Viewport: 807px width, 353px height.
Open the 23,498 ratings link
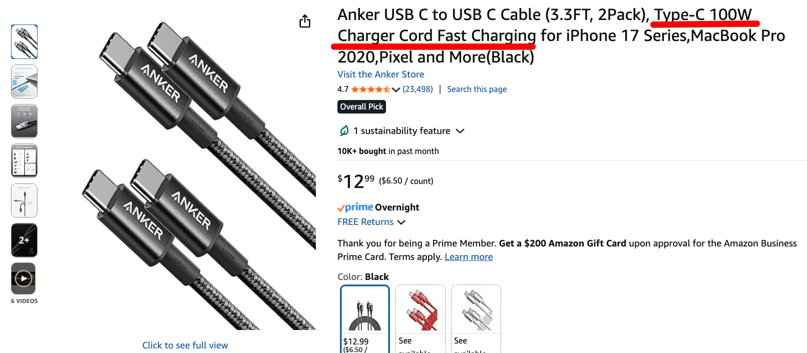(x=416, y=89)
